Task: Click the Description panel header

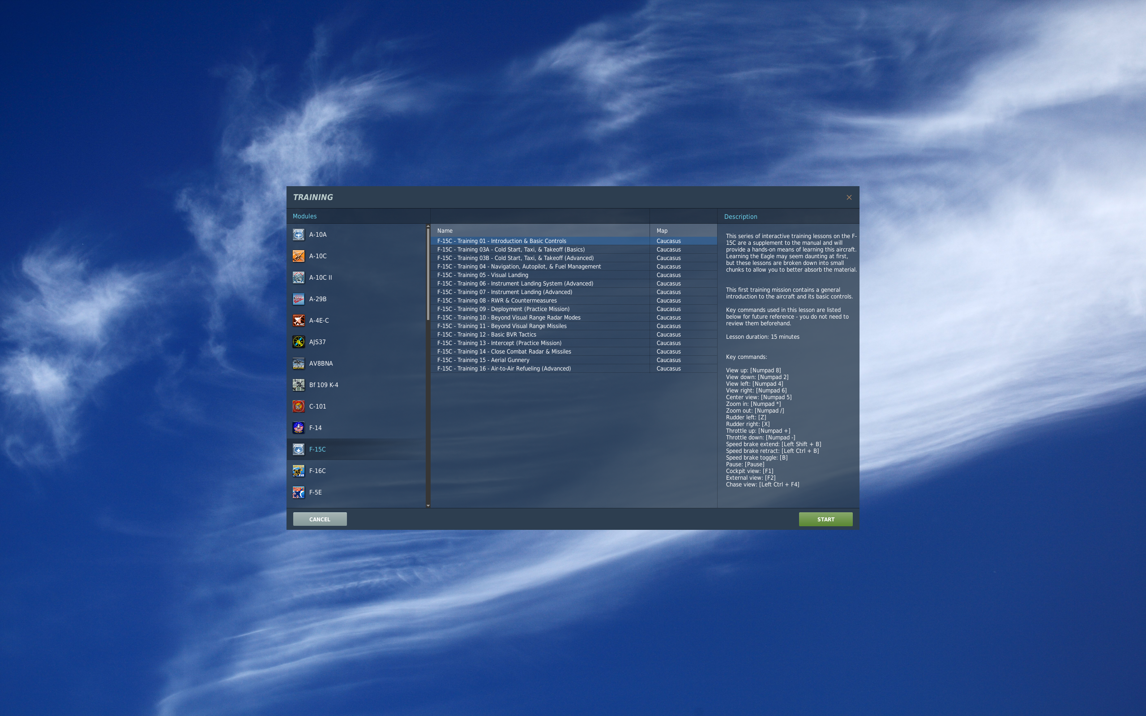Action: click(740, 217)
